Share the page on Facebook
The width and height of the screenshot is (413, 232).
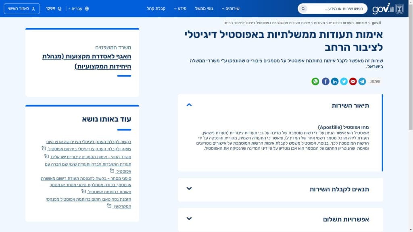[325, 81]
